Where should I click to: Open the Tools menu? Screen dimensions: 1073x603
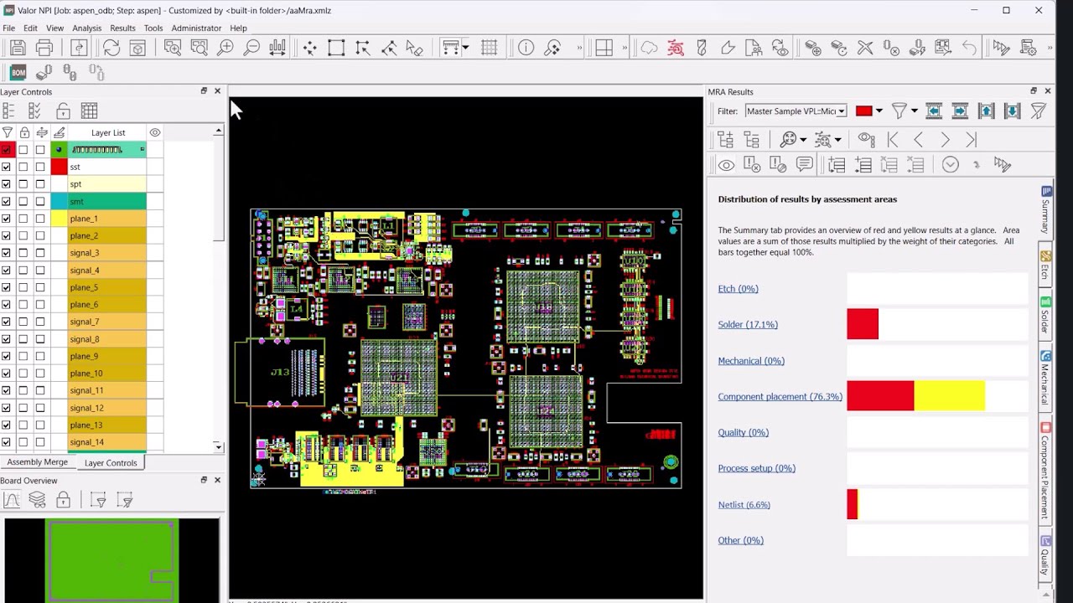(153, 28)
